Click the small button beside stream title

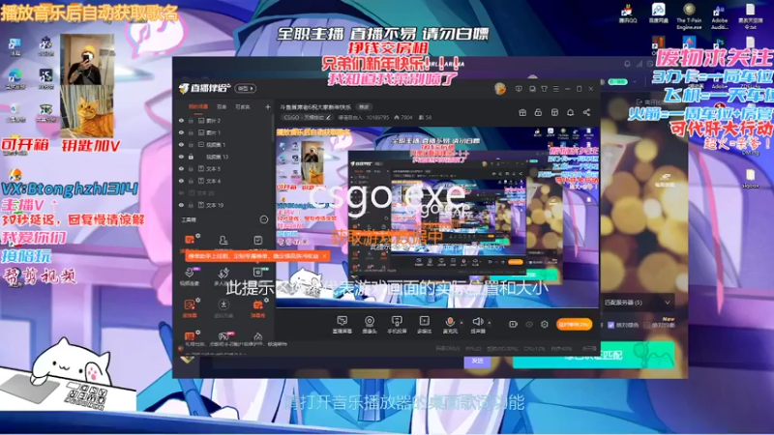pos(364,107)
